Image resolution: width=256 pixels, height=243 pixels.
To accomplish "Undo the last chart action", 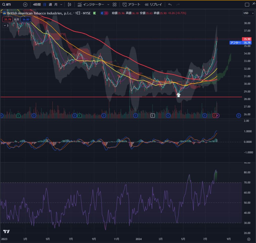I will click(170, 5).
